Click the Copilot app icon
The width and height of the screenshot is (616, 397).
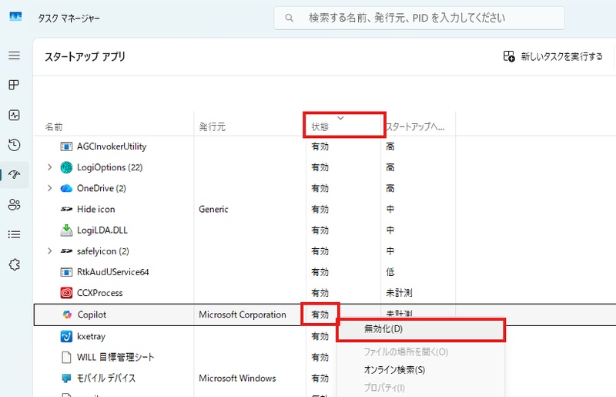[67, 315]
